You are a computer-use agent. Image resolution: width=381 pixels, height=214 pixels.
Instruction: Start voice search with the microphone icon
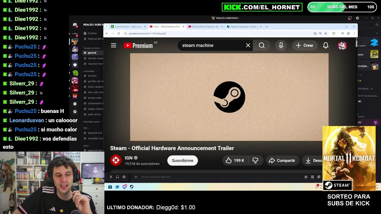[x=281, y=45]
